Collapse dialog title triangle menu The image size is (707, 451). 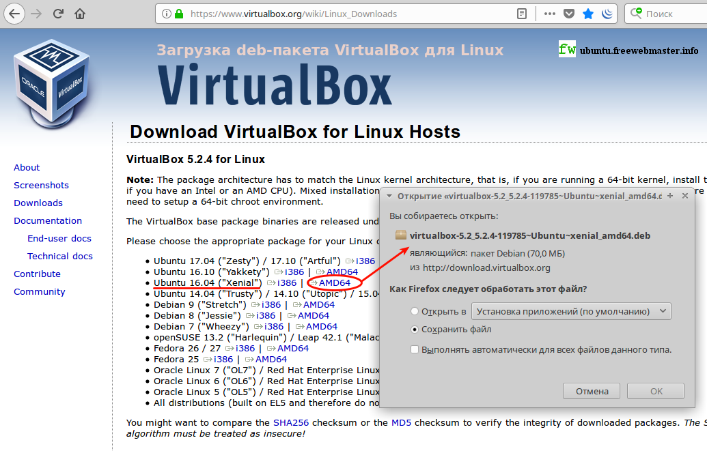(389, 196)
